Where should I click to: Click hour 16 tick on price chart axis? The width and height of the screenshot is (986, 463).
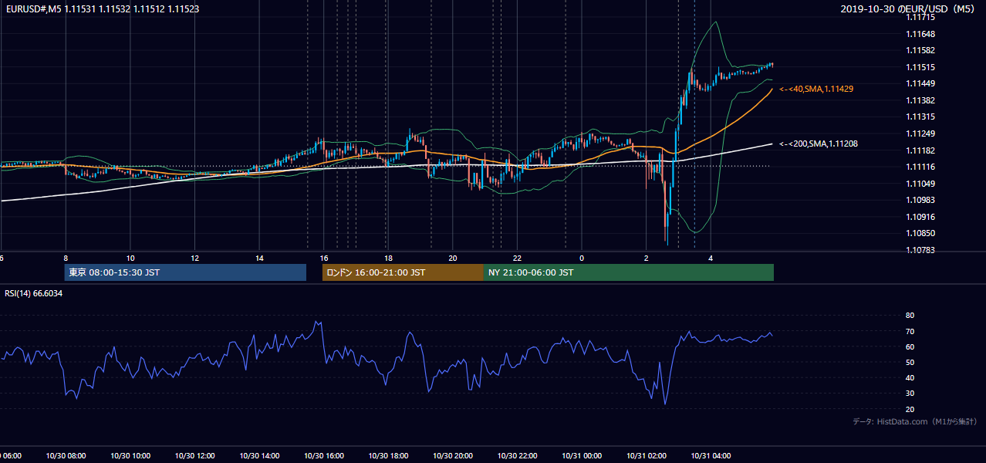(x=324, y=258)
